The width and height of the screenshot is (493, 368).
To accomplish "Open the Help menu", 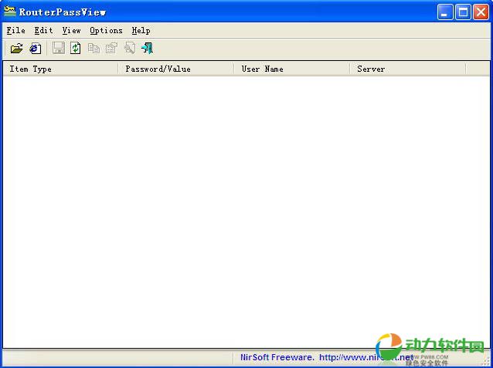I will point(141,30).
